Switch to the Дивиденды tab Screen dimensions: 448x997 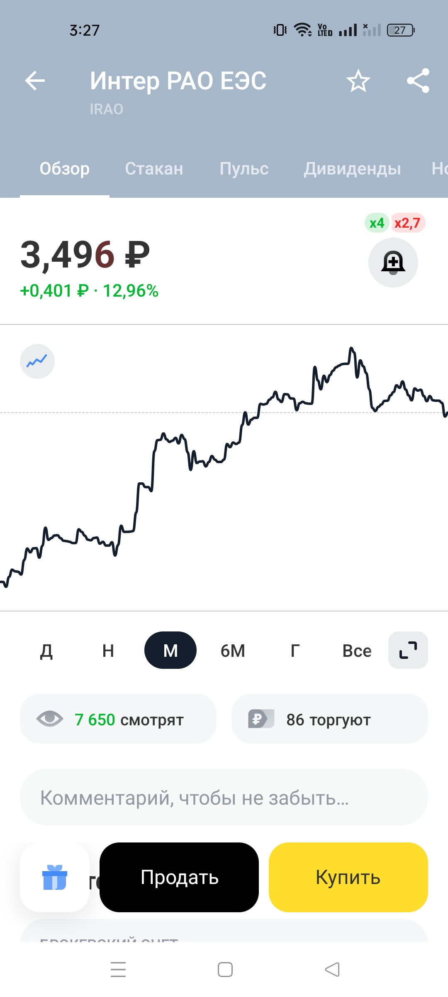(x=352, y=169)
